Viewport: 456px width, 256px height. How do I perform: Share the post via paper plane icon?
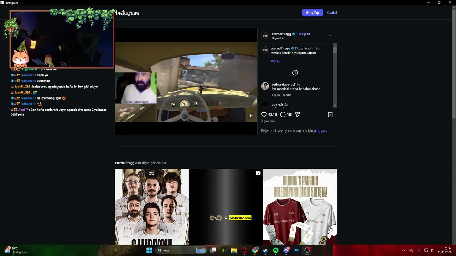click(x=297, y=114)
